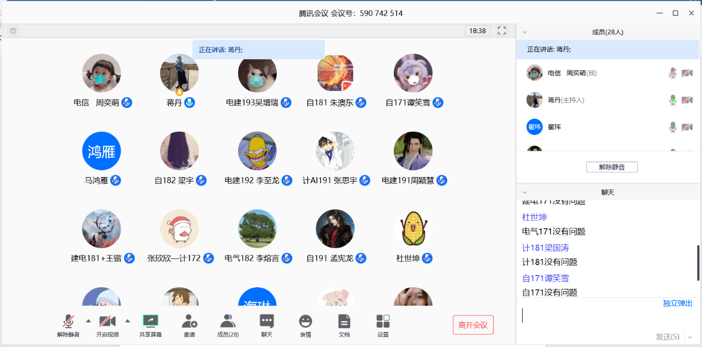Click the 独立弹出 pop-out link

pos(678,303)
